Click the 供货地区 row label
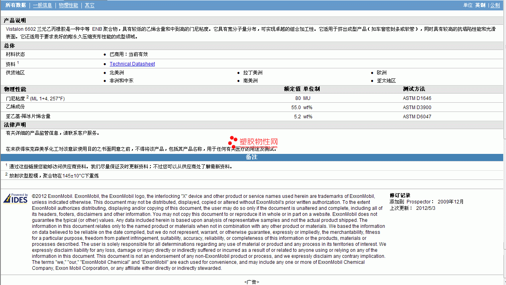 tap(15, 73)
